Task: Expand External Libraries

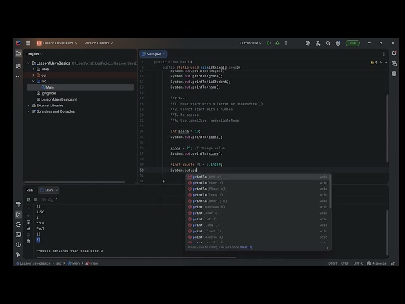Action: click(x=28, y=106)
